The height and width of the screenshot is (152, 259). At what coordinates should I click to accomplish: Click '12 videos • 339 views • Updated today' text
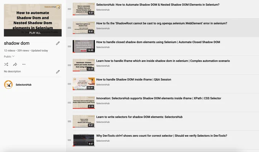(x=26, y=50)
